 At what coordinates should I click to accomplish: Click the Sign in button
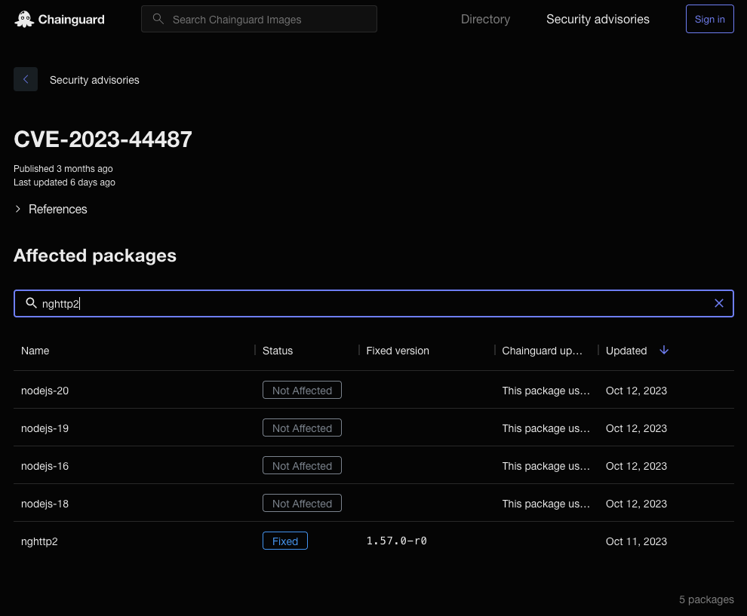pos(709,19)
